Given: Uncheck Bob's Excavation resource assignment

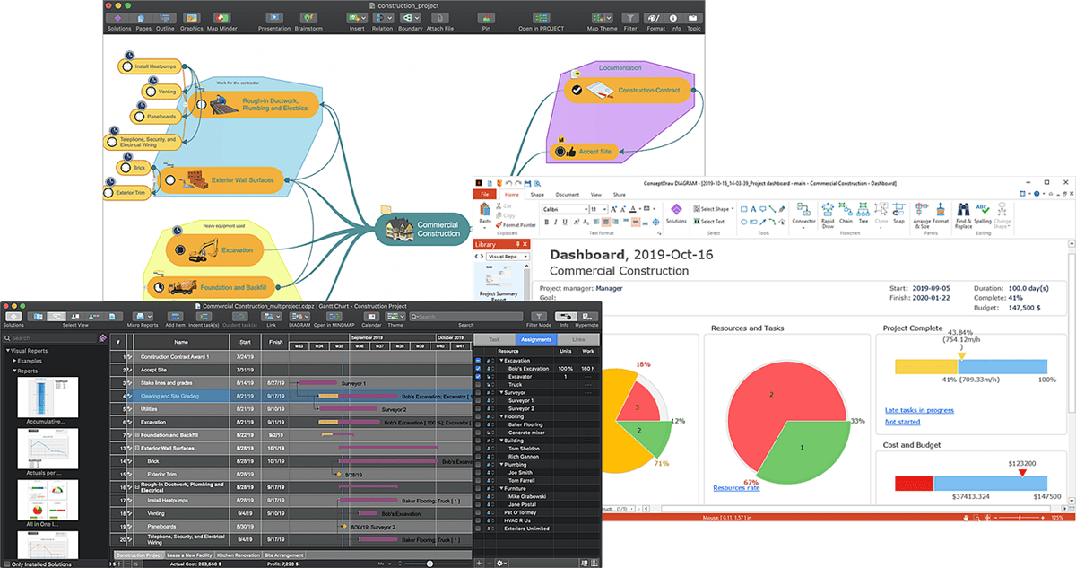Looking at the screenshot, I should (x=478, y=369).
